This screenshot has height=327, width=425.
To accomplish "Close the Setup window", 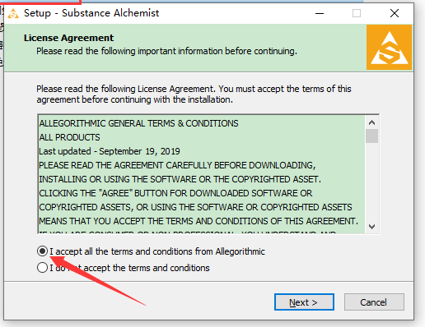I will tap(395, 13).
